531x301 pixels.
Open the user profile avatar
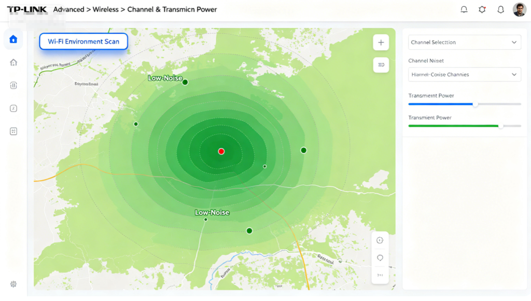coord(520,9)
